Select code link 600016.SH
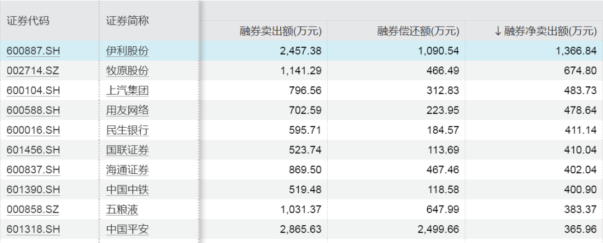The image size is (603, 243). [33, 130]
